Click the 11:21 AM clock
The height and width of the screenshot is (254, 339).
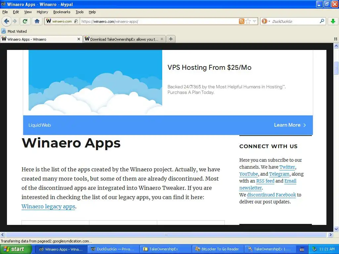327,249
